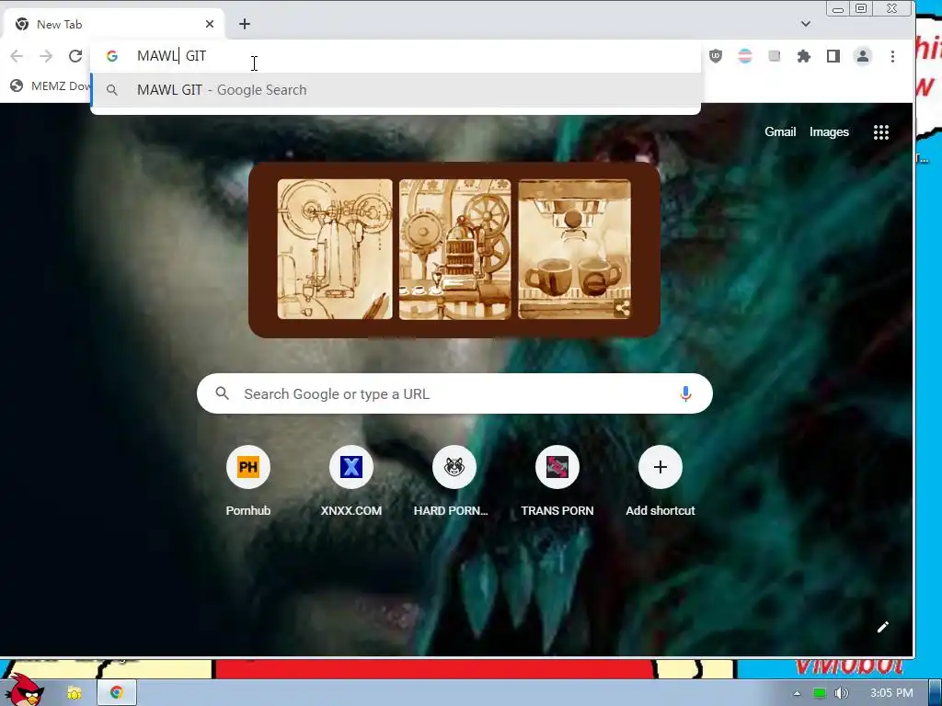Screen dimensions: 942x706
Task: Select the New Tab tab
Action: tap(114, 24)
